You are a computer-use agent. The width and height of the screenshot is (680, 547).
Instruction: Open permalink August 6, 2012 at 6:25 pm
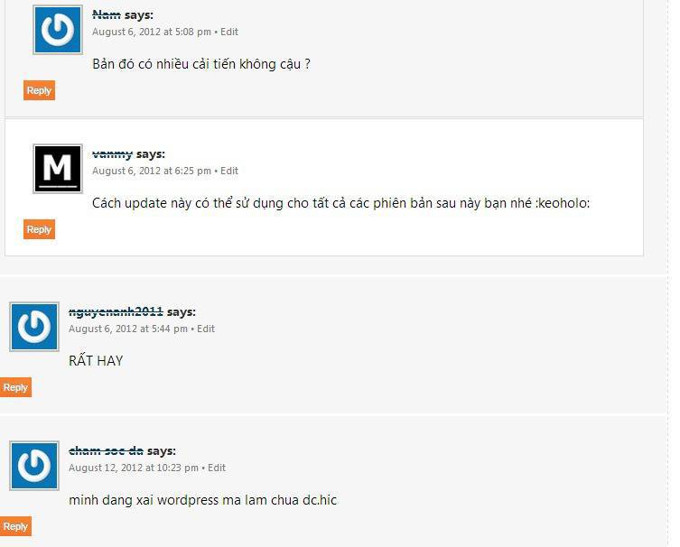coord(152,171)
